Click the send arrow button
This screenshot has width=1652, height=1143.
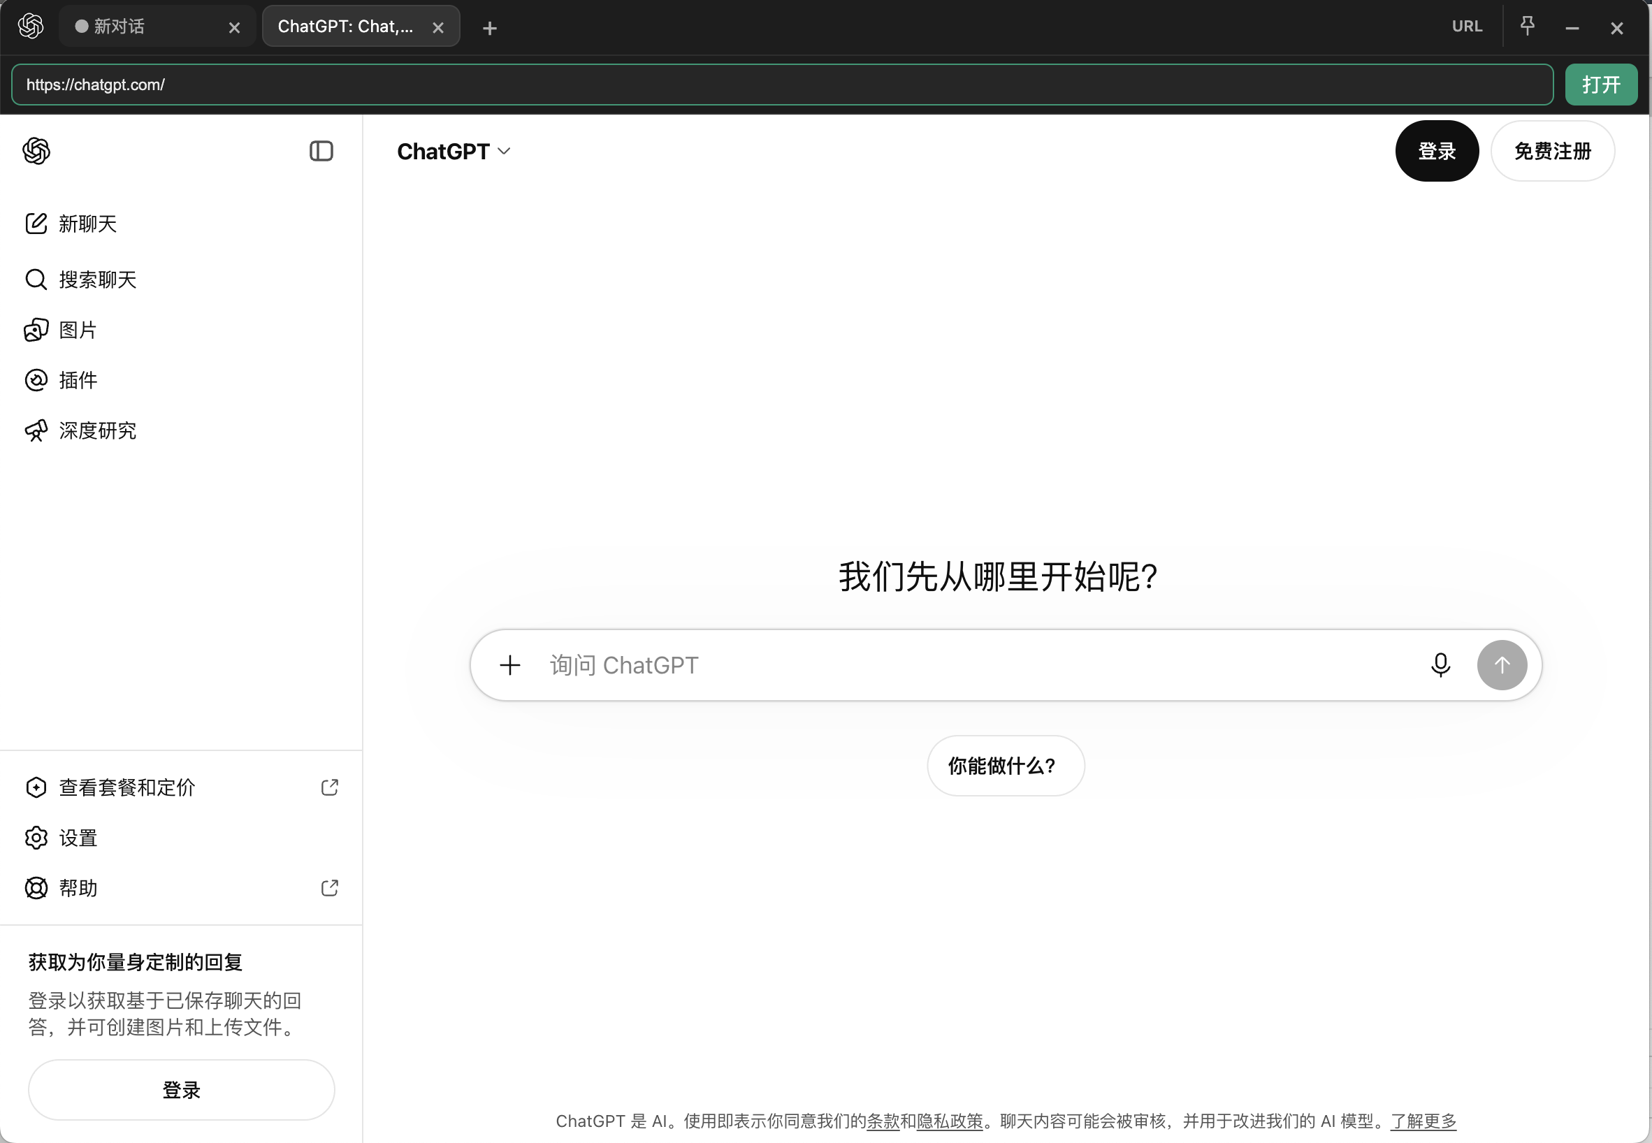click(x=1502, y=665)
